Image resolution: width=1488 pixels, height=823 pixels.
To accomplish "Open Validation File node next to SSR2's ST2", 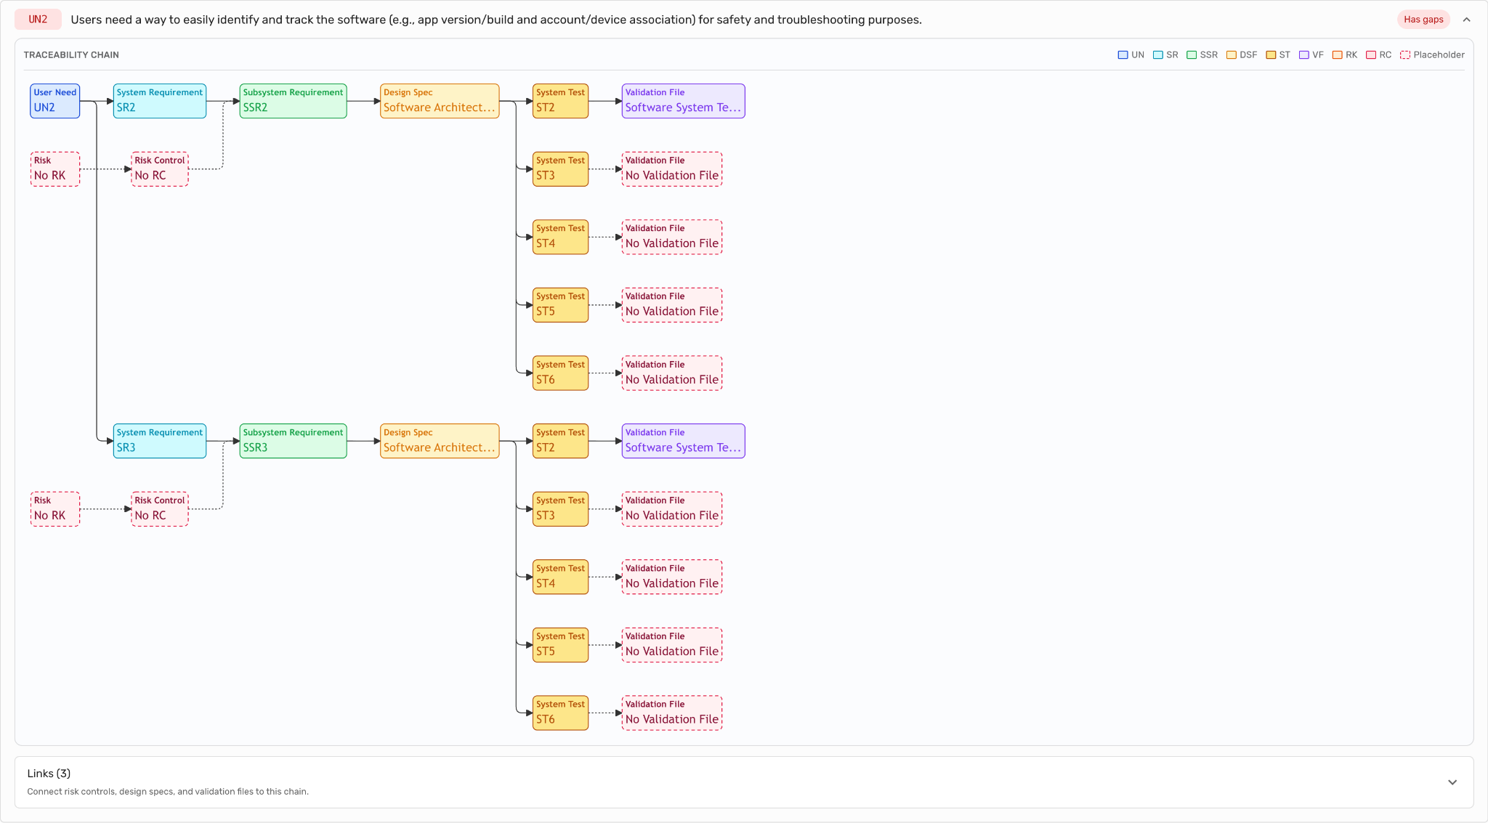I will 684,101.
